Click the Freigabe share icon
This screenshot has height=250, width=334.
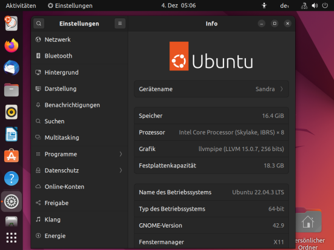pyautogui.click(x=38, y=203)
